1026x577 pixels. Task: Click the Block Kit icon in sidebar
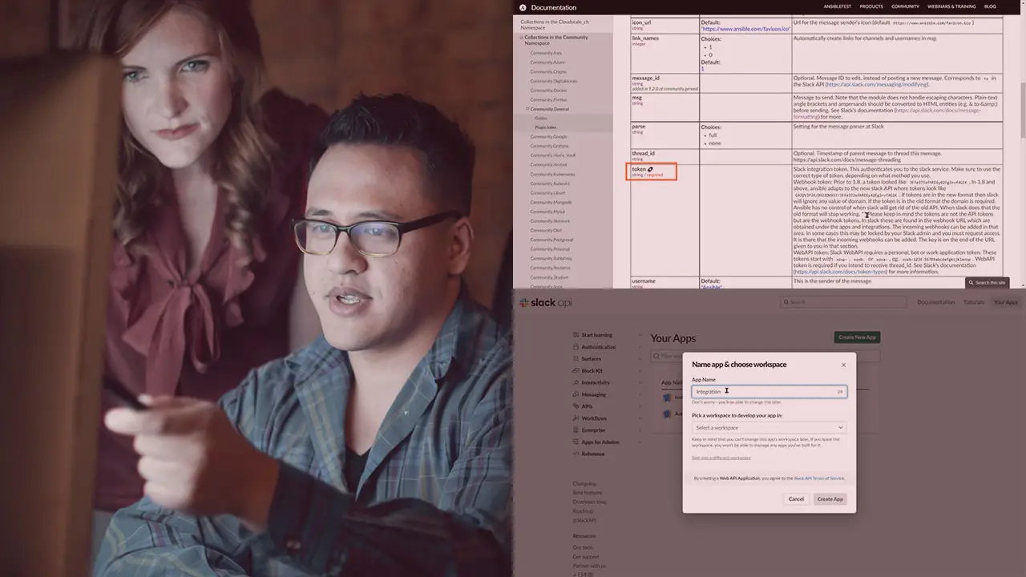[576, 370]
